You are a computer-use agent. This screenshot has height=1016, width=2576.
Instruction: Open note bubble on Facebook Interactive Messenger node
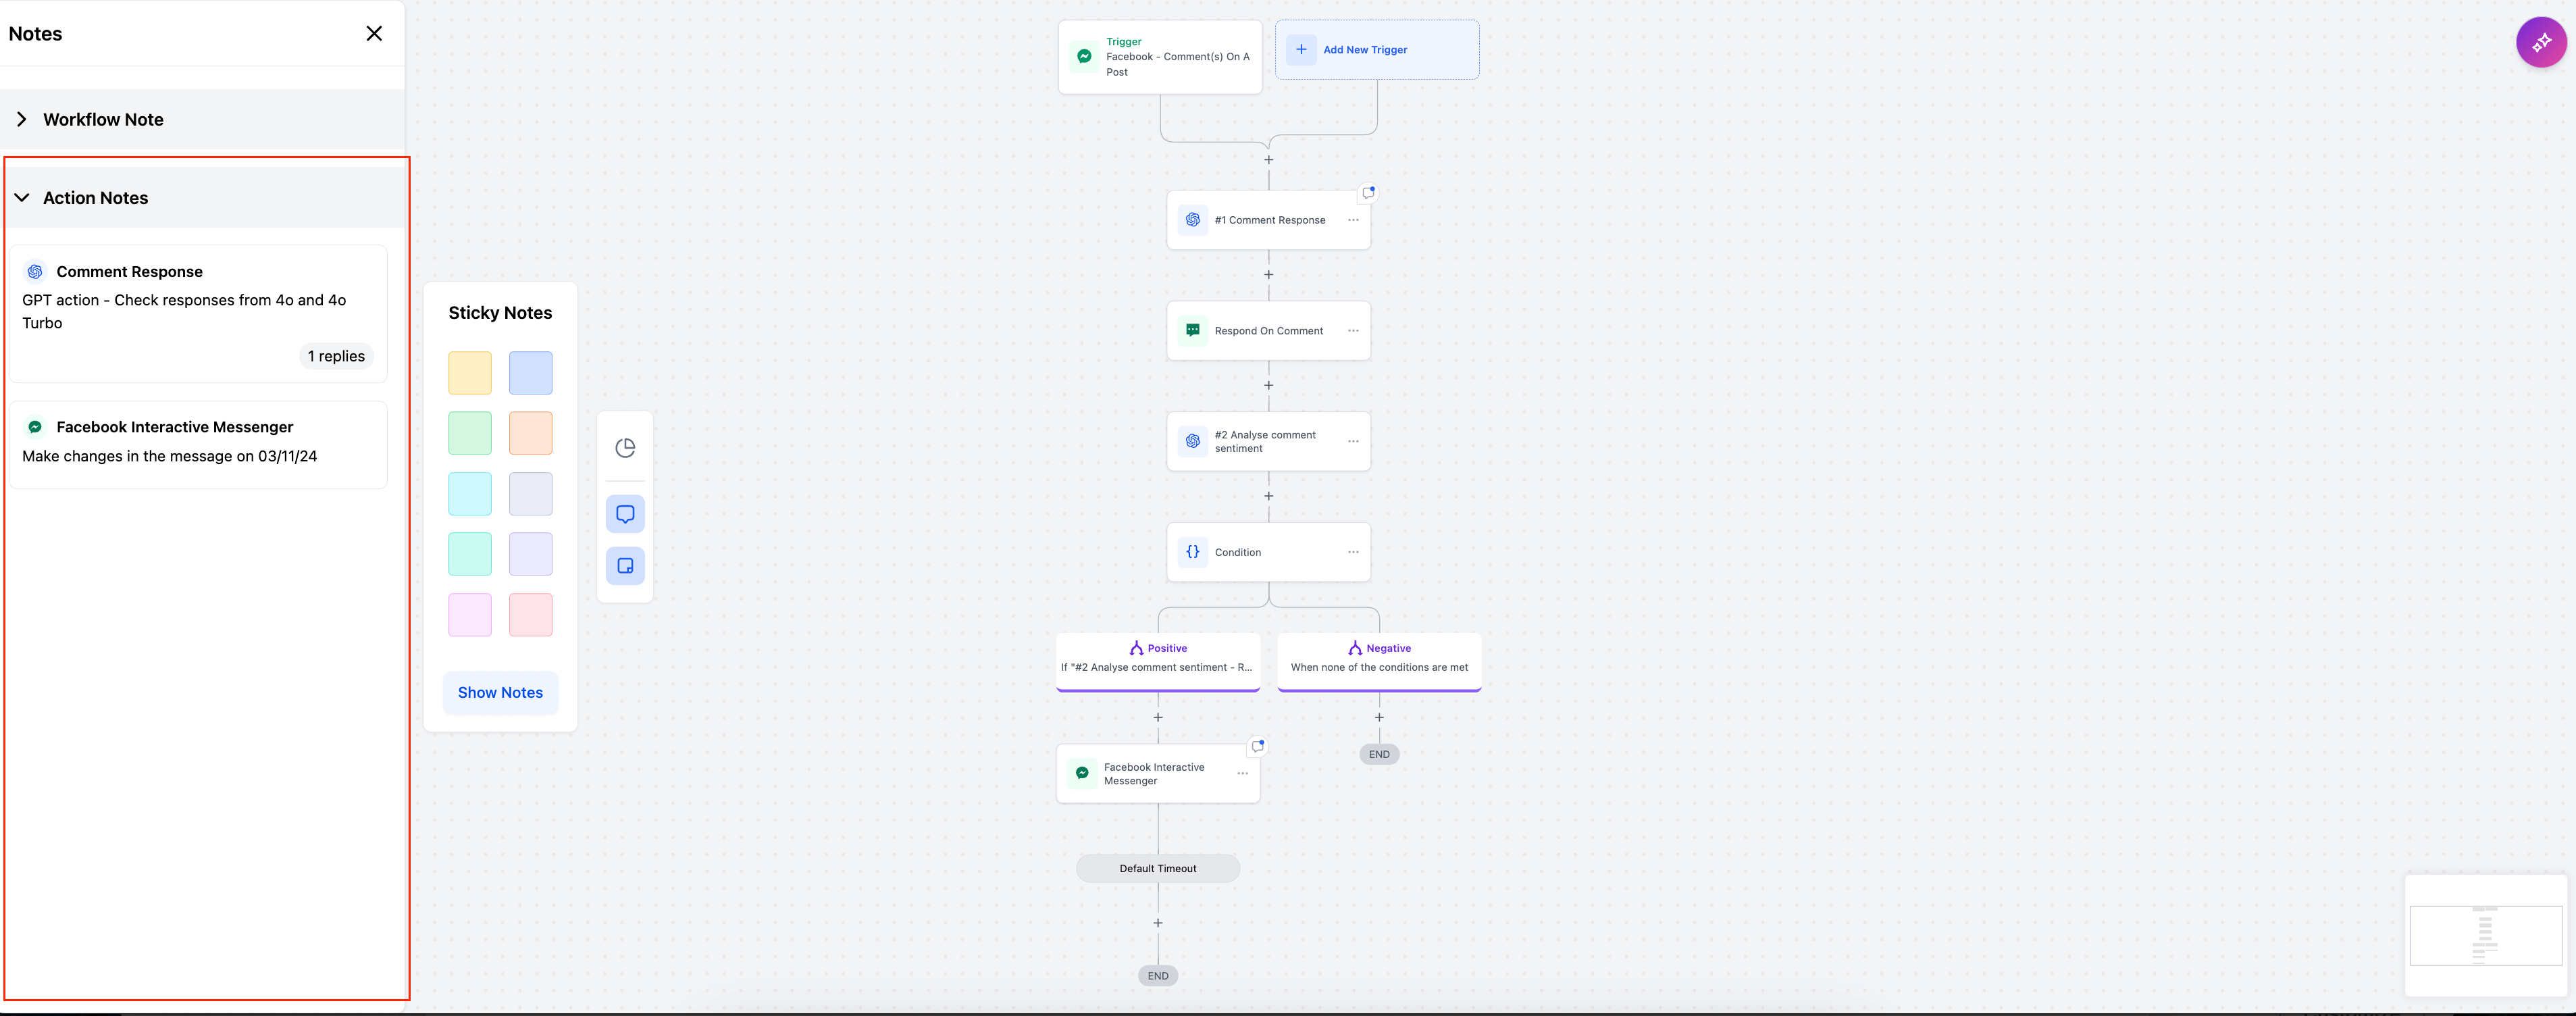1258,746
